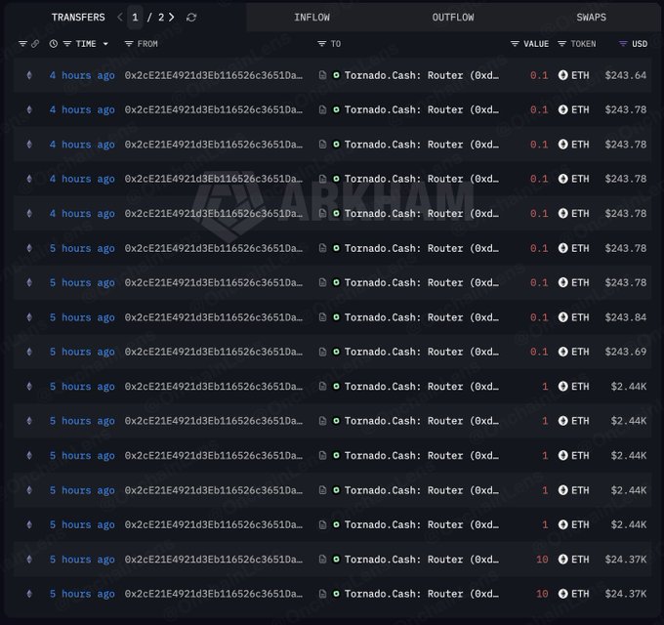
Task: Select value 0.1 in $243.64 row
Action: coord(539,75)
